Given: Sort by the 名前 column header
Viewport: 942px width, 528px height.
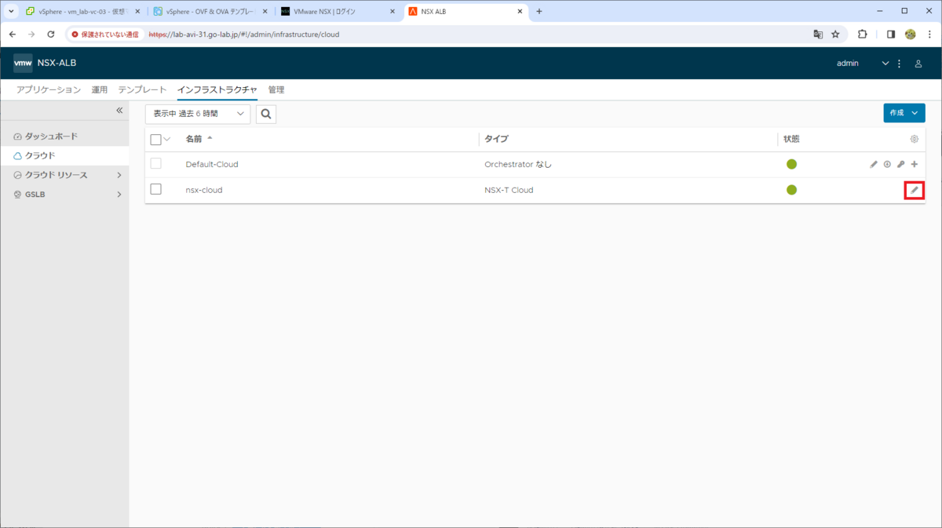Looking at the screenshot, I should click(194, 139).
